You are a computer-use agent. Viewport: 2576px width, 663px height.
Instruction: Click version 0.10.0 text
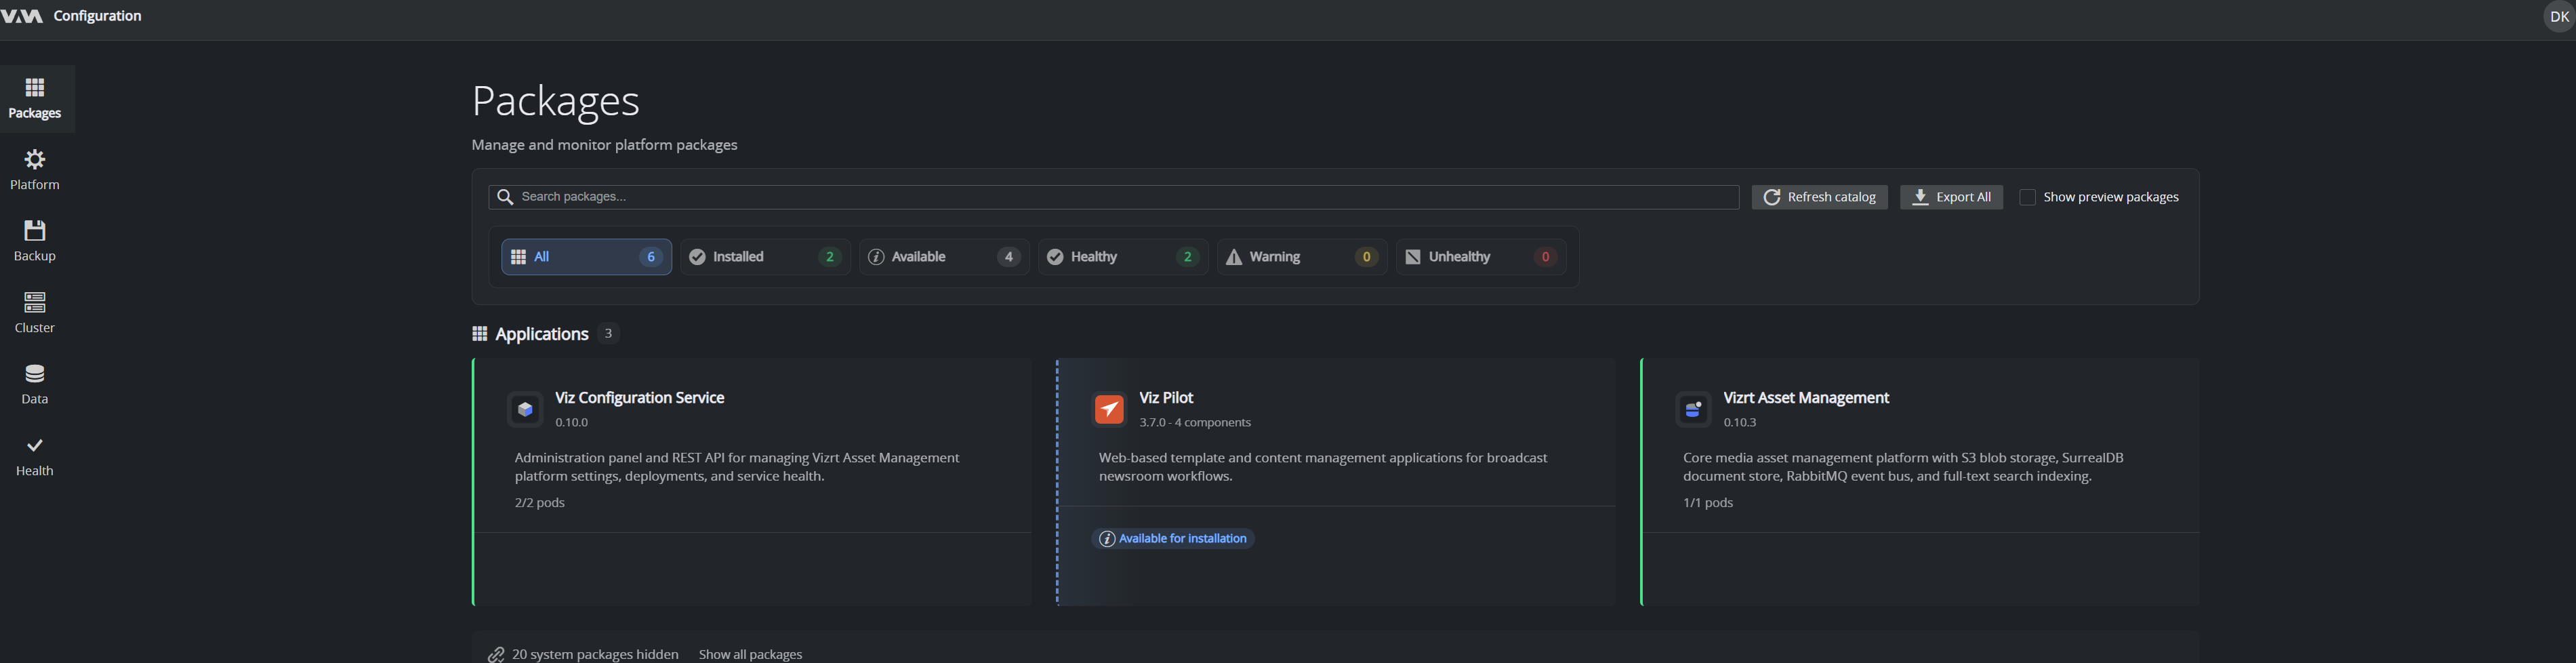point(572,423)
